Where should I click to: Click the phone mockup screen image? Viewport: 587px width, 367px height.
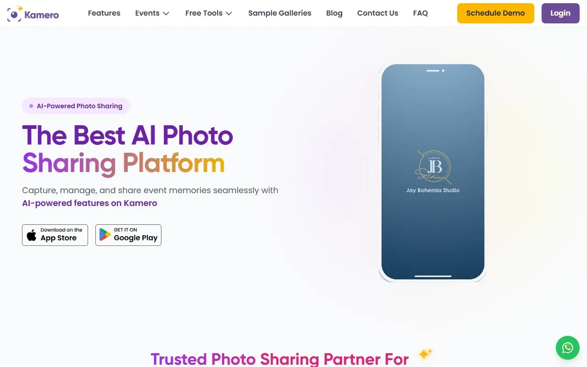point(433,172)
